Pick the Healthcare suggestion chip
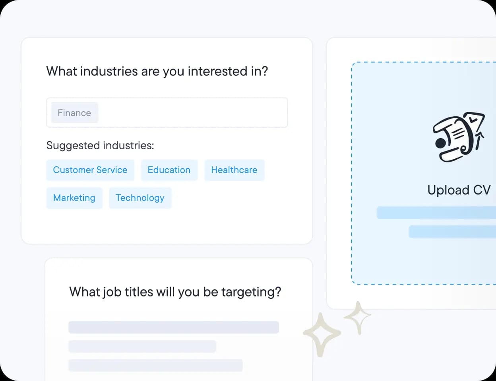496x381 pixels. [234, 170]
